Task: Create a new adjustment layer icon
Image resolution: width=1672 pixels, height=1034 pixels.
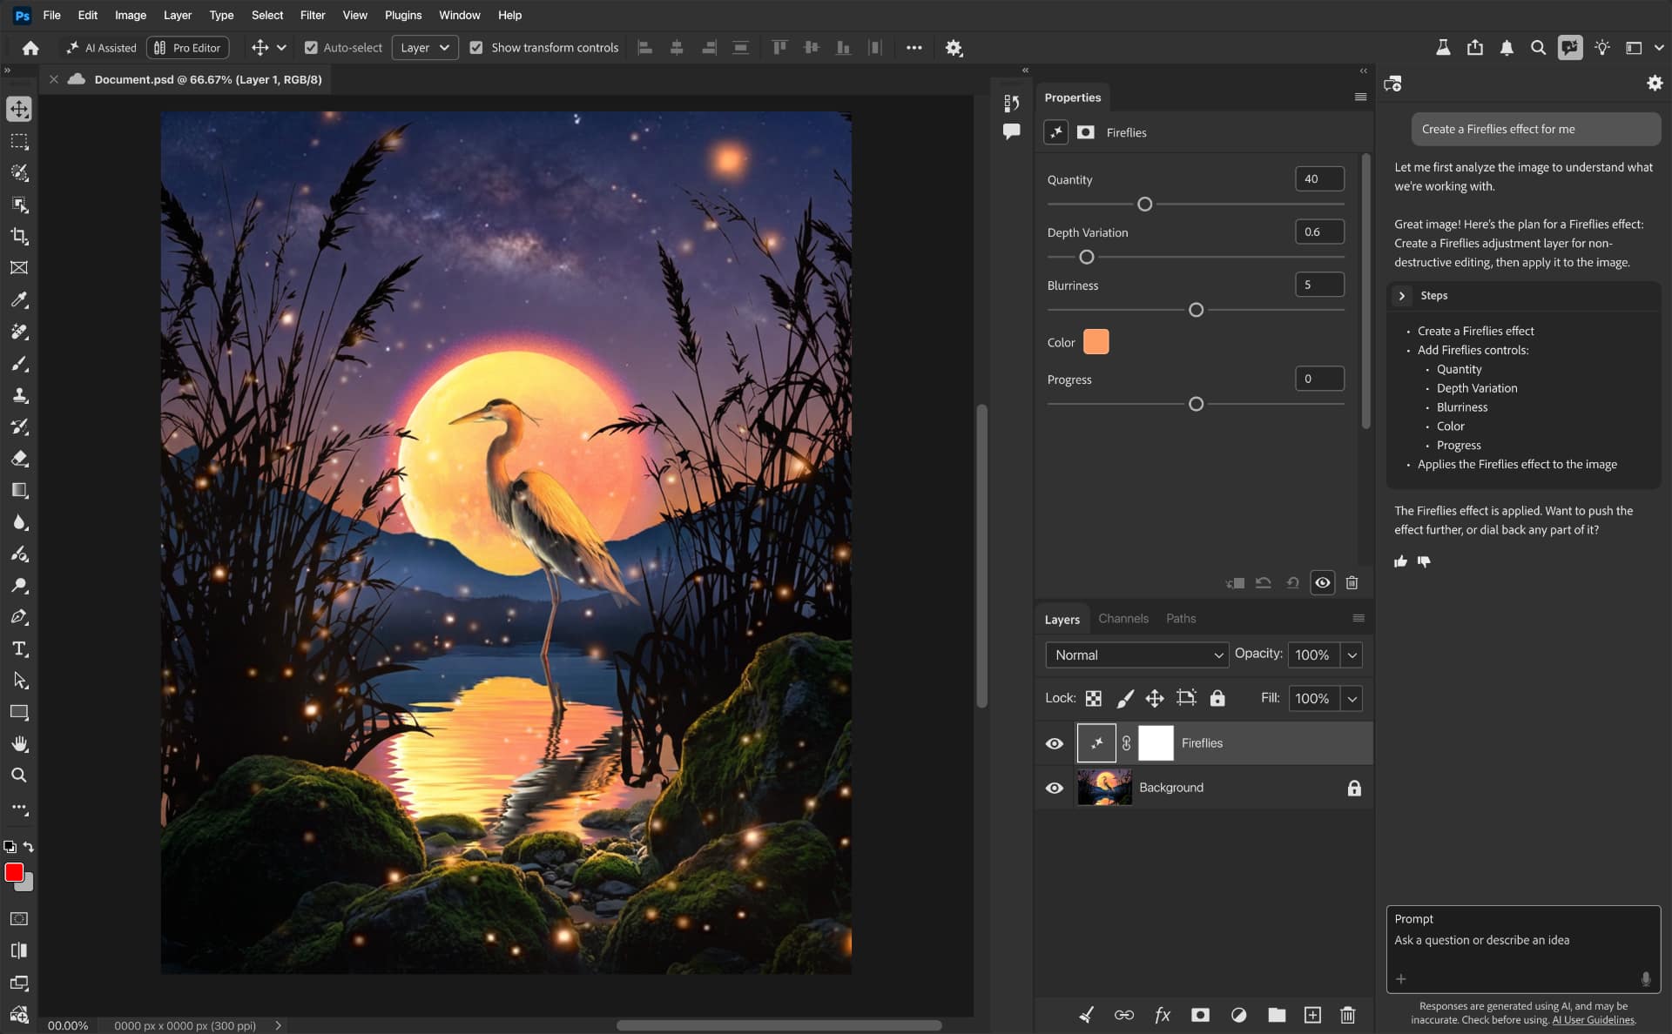Action: (1238, 1015)
